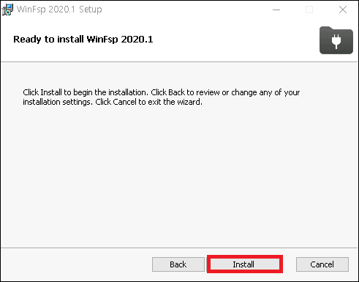Click the word "Cancel" in the instructions
359x282 pixels.
coord(124,102)
